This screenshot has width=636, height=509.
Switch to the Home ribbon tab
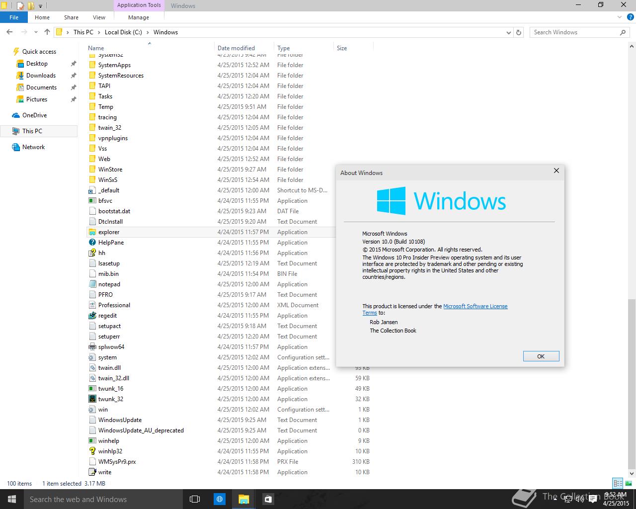pyautogui.click(x=42, y=17)
